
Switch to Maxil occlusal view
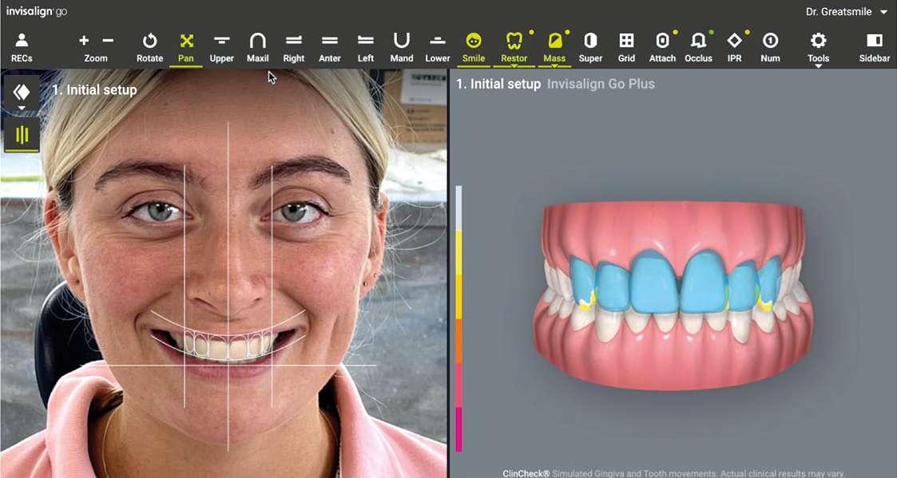(x=258, y=47)
